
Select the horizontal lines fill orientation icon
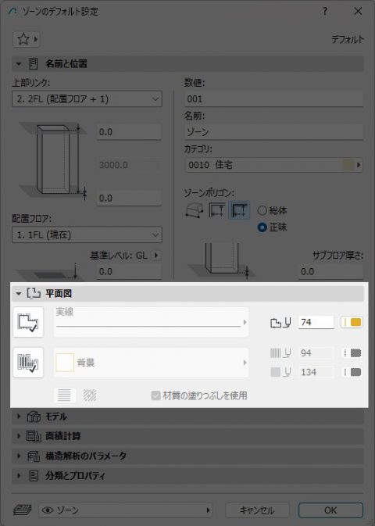(64, 395)
